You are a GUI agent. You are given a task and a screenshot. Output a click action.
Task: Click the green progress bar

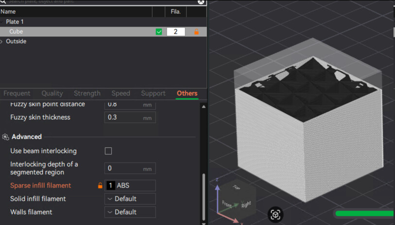pyautogui.click(x=365, y=213)
